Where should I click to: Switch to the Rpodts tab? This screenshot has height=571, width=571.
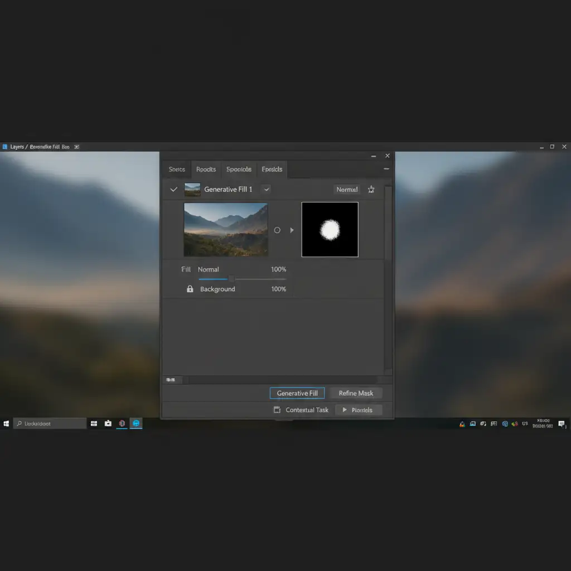tap(206, 170)
